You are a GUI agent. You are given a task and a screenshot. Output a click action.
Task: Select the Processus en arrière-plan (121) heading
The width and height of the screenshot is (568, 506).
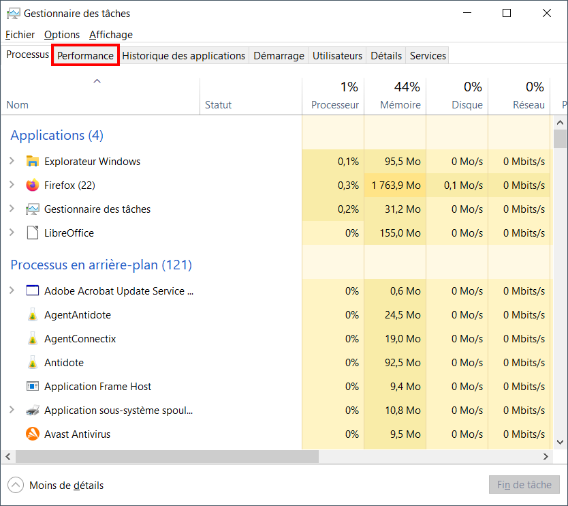(101, 265)
